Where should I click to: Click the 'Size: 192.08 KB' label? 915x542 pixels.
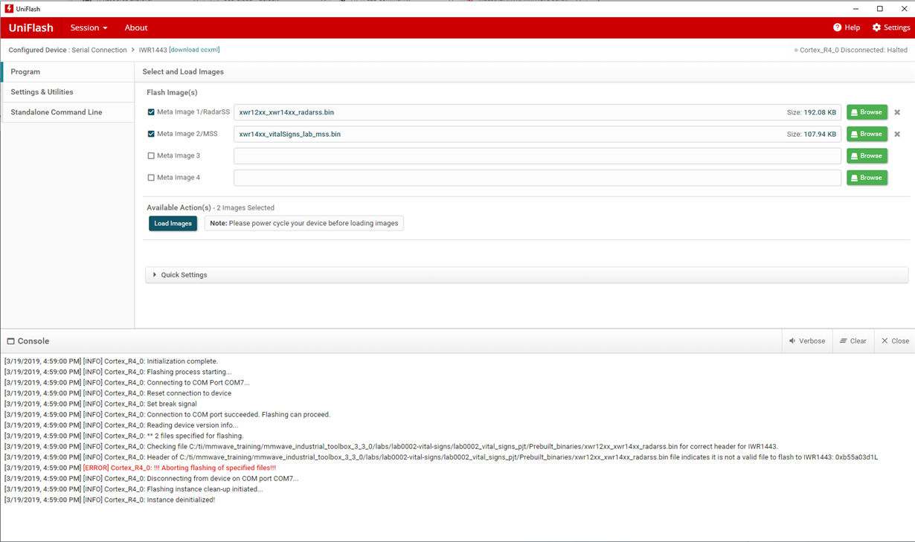pyautogui.click(x=812, y=112)
